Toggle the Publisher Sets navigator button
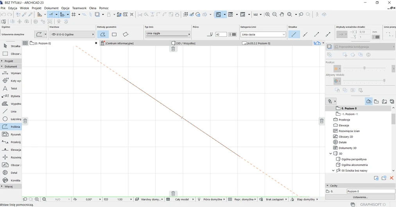 tap(392, 101)
